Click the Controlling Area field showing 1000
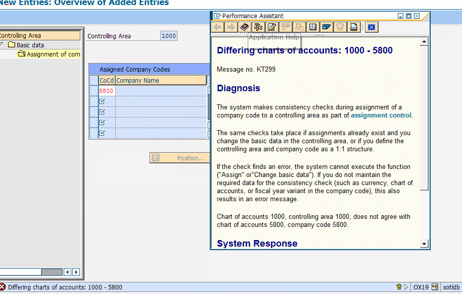This screenshot has height=294, width=462. pyautogui.click(x=169, y=36)
